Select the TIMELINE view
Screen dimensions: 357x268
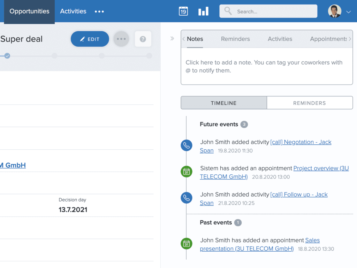223,103
